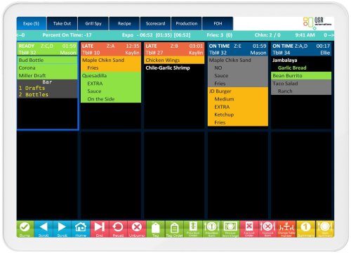Viewport: 351px width, 253px height.
Task: Jump to End with the skip icon
Action: [x=100, y=229]
